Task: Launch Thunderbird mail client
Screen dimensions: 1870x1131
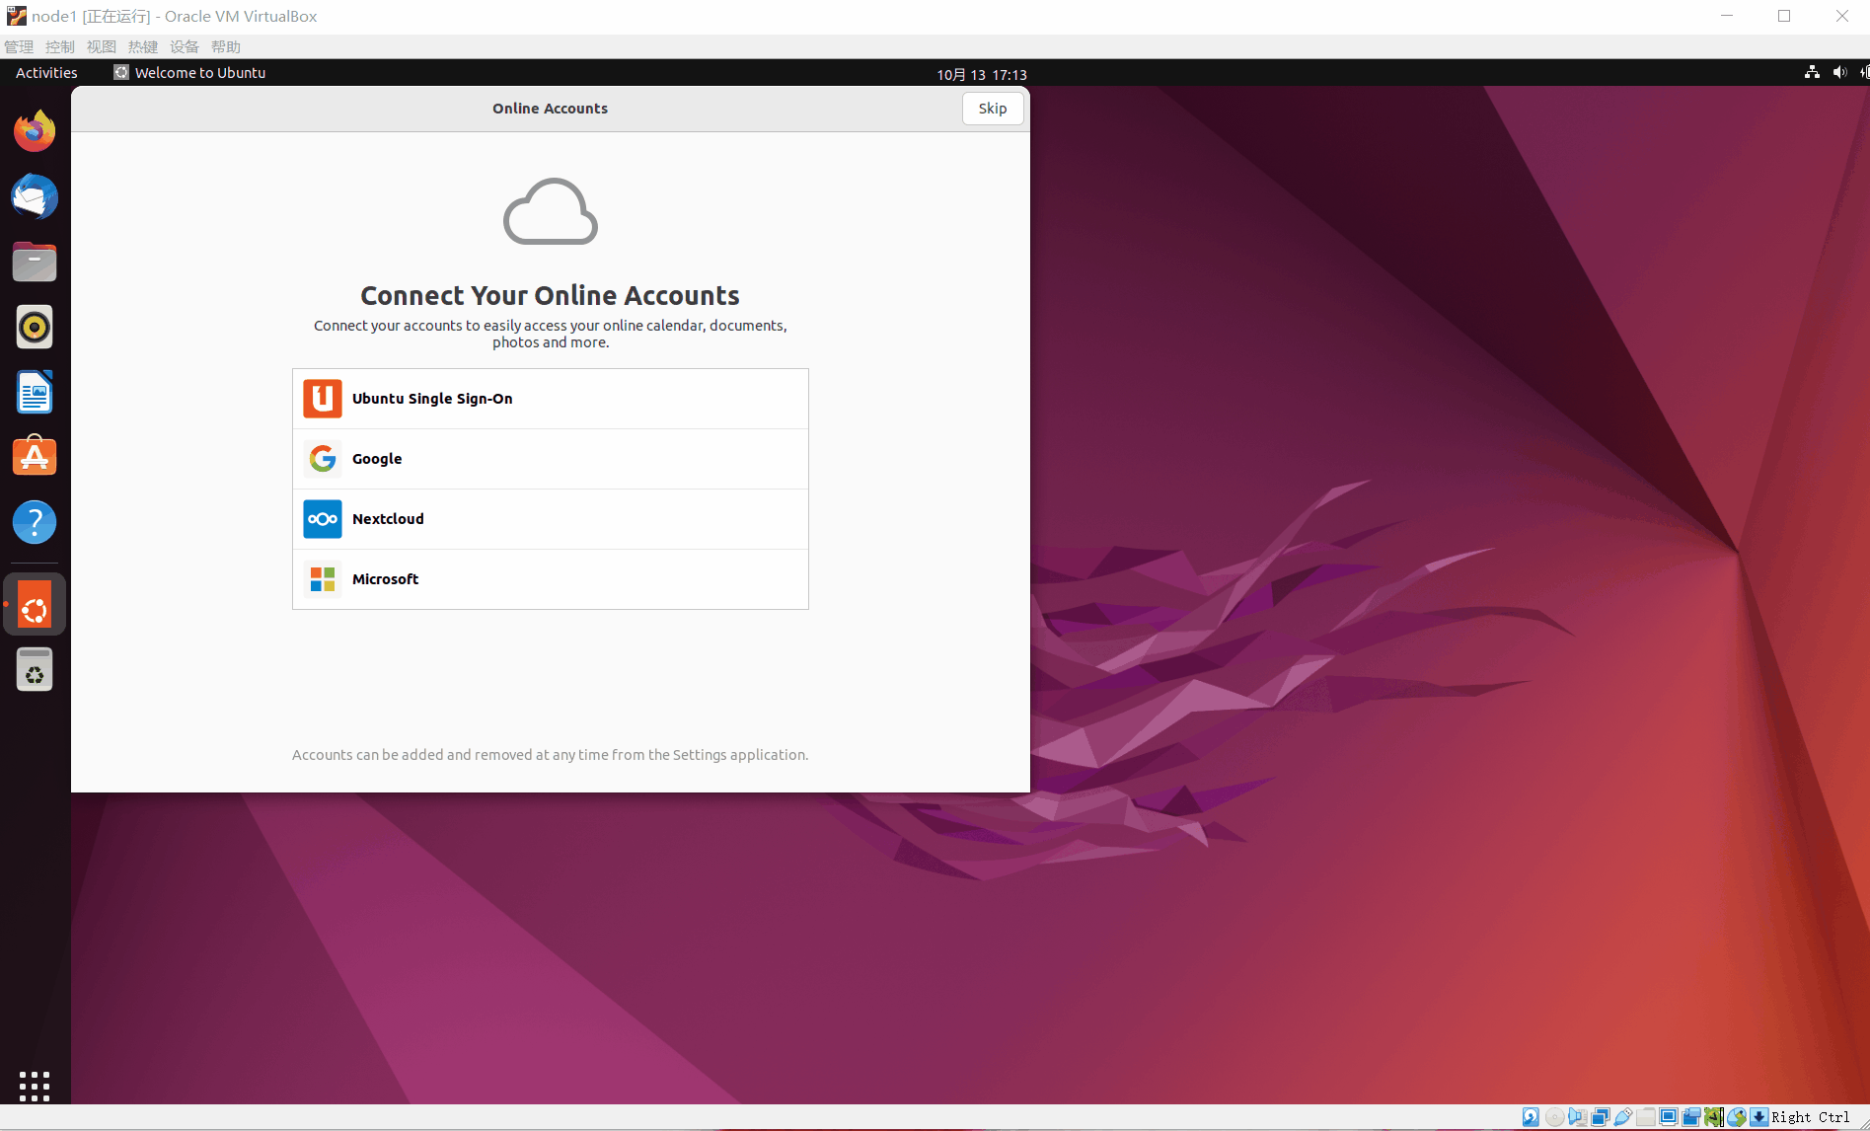Action: point(35,196)
